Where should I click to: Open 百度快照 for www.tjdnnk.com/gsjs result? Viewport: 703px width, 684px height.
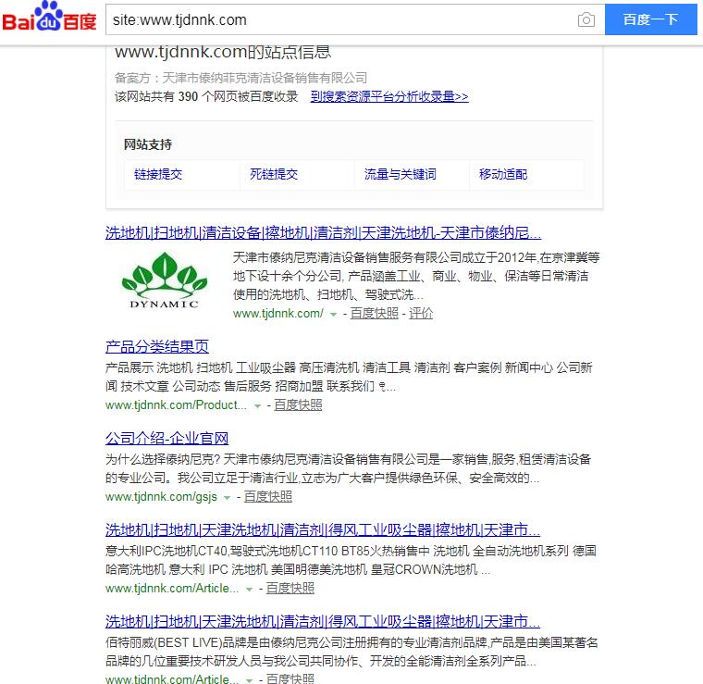(x=267, y=496)
